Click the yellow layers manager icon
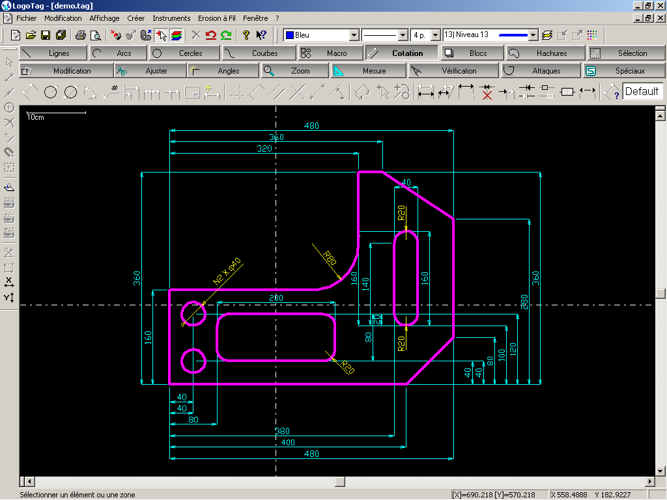The height and width of the screenshot is (500, 667). pyautogui.click(x=547, y=35)
